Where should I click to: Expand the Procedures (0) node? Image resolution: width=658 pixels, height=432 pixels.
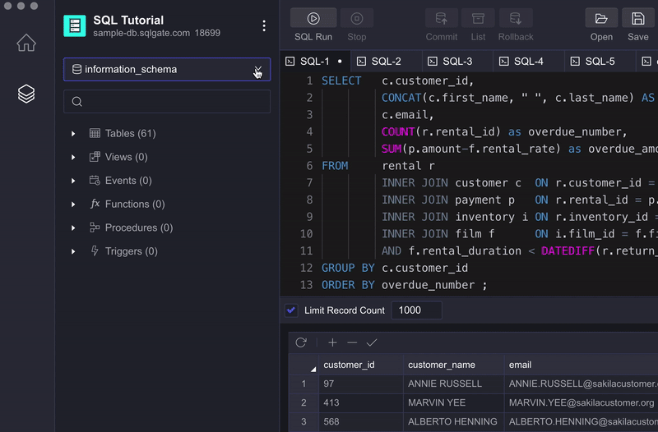pos(73,227)
